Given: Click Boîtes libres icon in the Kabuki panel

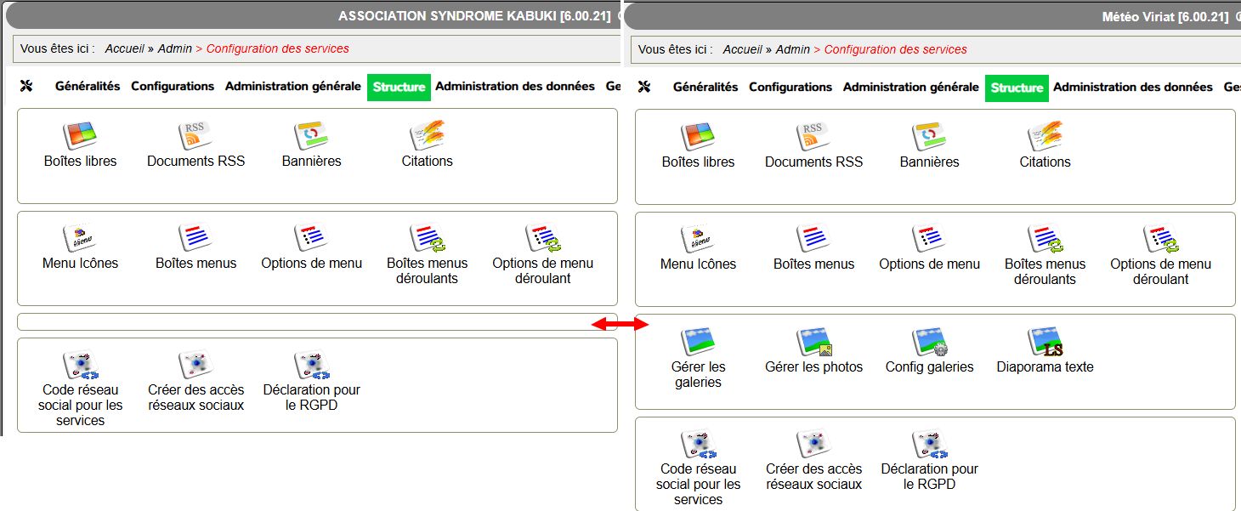Looking at the screenshot, I should tap(80, 136).
